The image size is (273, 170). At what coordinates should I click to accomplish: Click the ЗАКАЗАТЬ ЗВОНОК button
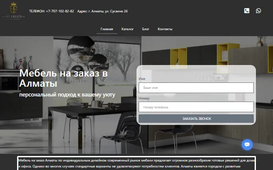pyautogui.click(x=196, y=119)
